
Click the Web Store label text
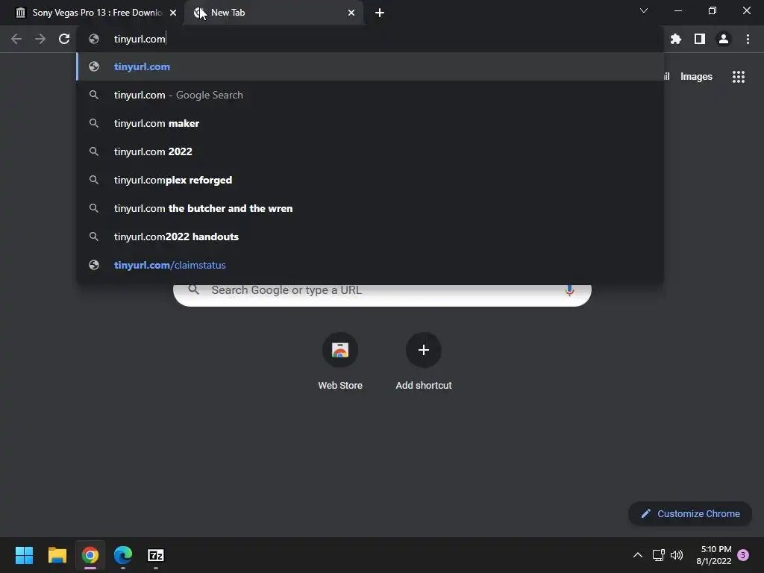click(x=340, y=386)
